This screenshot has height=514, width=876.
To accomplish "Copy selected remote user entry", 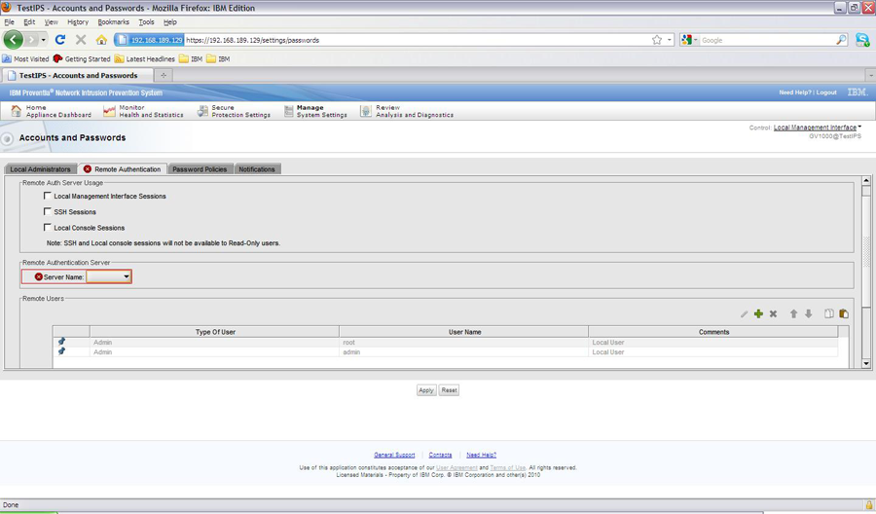I will click(x=829, y=314).
